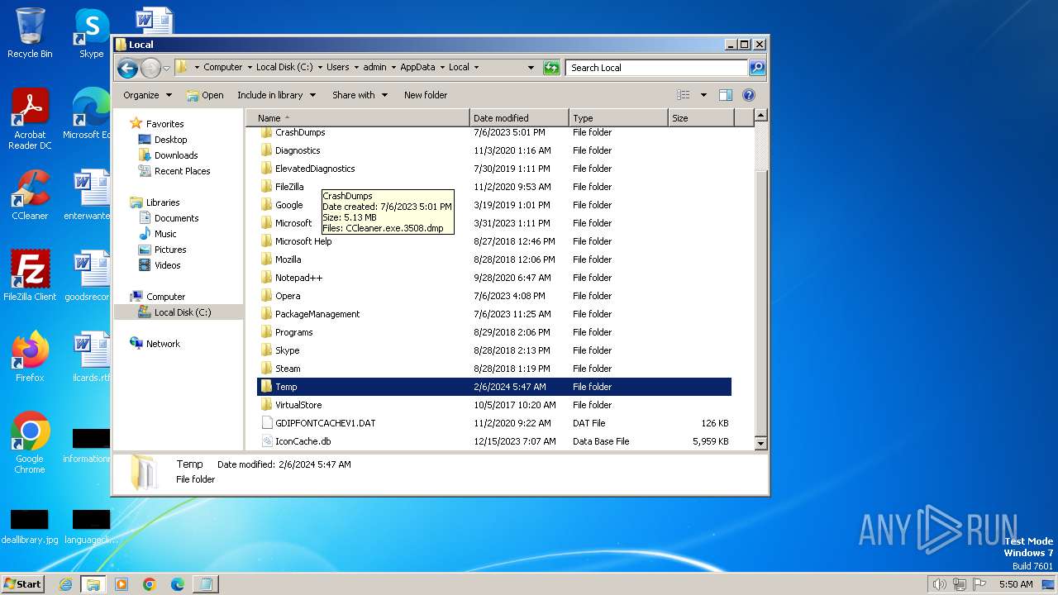Sort by the Size column header

701,118
